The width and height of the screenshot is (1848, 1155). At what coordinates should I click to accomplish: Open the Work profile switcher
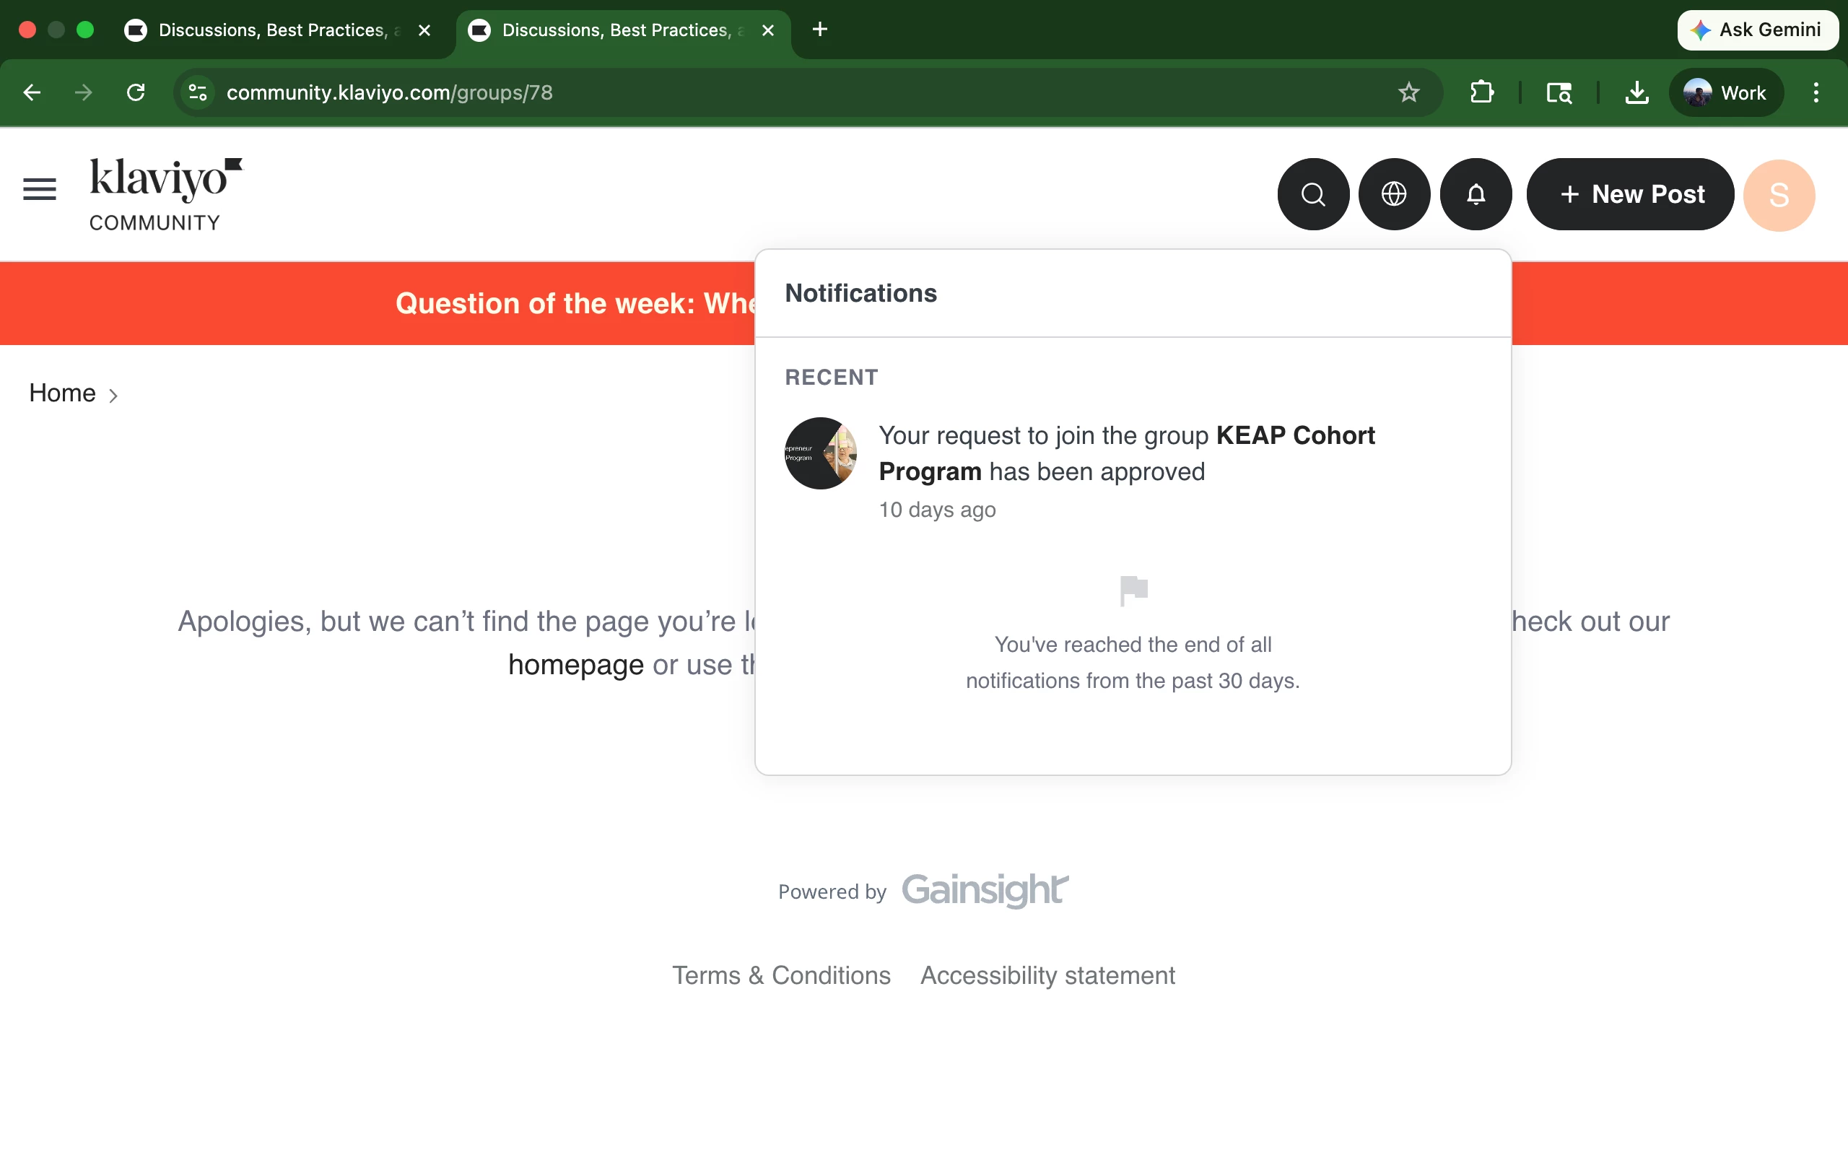pos(1726,92)
